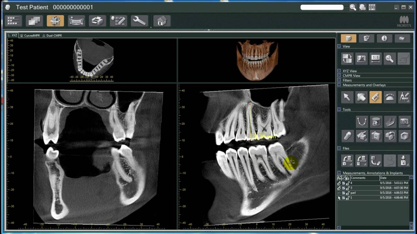Click the info tab icon
The width and height of the screenshot is (417, 234).
click(x=384, y=38)
